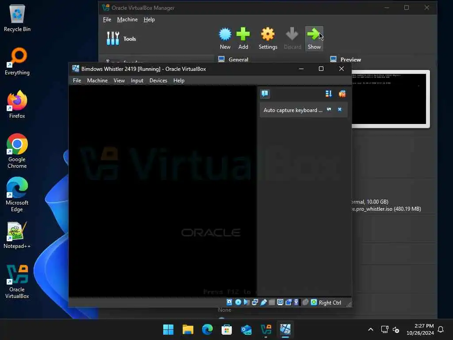Click the Show green arrow button
Screen dimensions: 453x340
[x=314, y=39]
